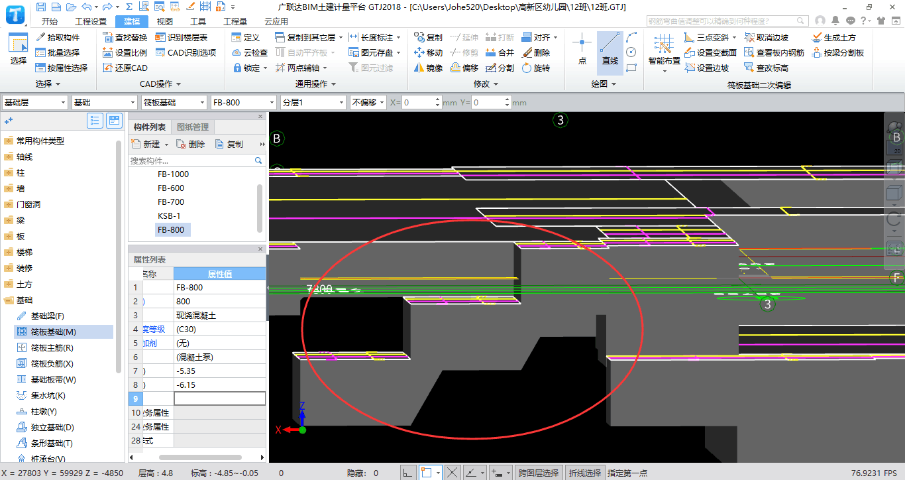Toggle the 折线选择 button
This screenshot has width=905, height=480.
click(x=585, y=473)
